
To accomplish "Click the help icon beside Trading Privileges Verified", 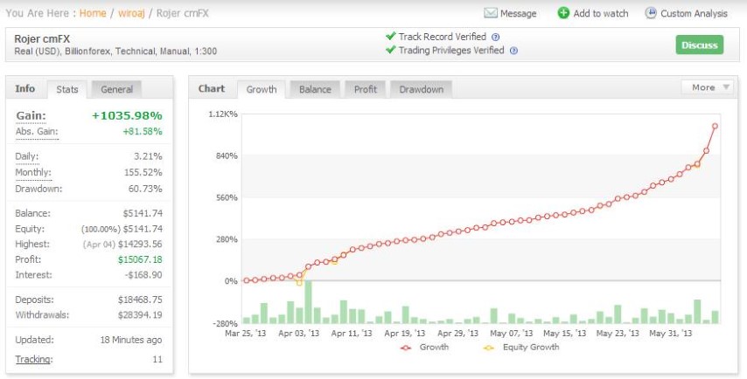I will point(513,51).
